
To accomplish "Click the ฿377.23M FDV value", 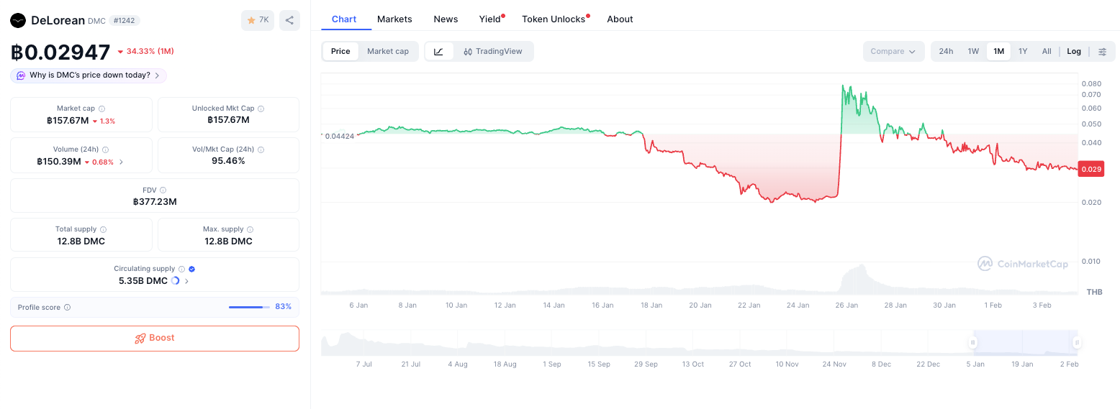I will pyautogui.click(x=155, y=202).
